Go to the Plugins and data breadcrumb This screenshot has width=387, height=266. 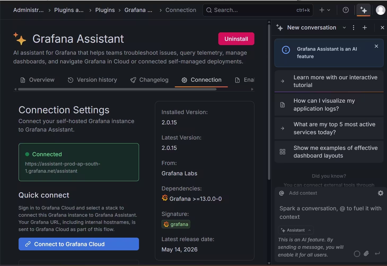[x=69, y=10]
